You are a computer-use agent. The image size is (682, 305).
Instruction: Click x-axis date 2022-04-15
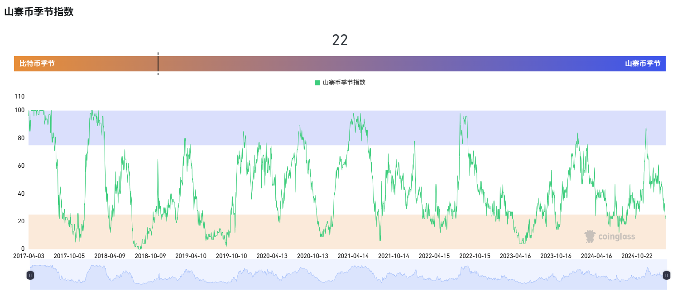tap(434, 256)
